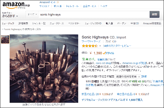This screenshot has width=164, height=108.
Task: Expand the rating breakdown arrow next to stars
Action: 100,46
